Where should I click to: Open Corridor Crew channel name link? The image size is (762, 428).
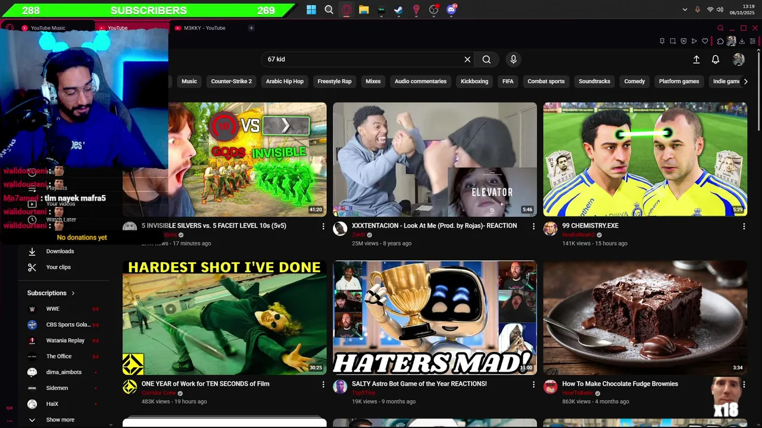click(158, 393)
